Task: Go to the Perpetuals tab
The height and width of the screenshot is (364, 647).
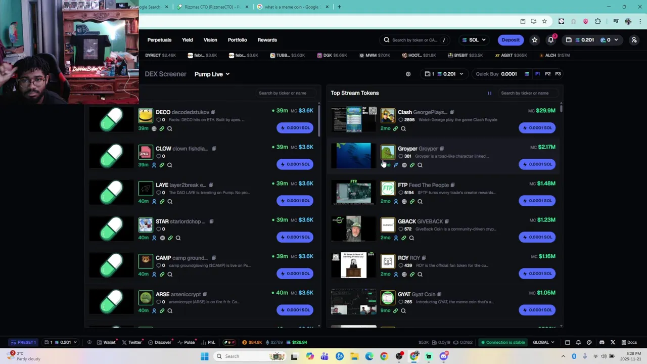Action: point(159,40)
